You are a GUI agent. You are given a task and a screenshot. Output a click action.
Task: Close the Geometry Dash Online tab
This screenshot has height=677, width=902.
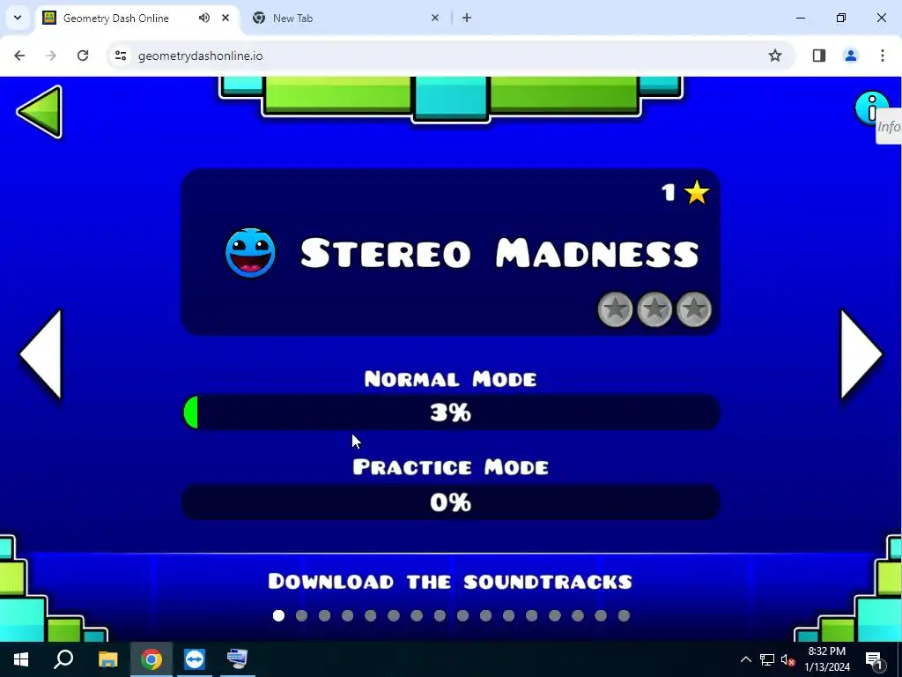click(x=225, y=18)
